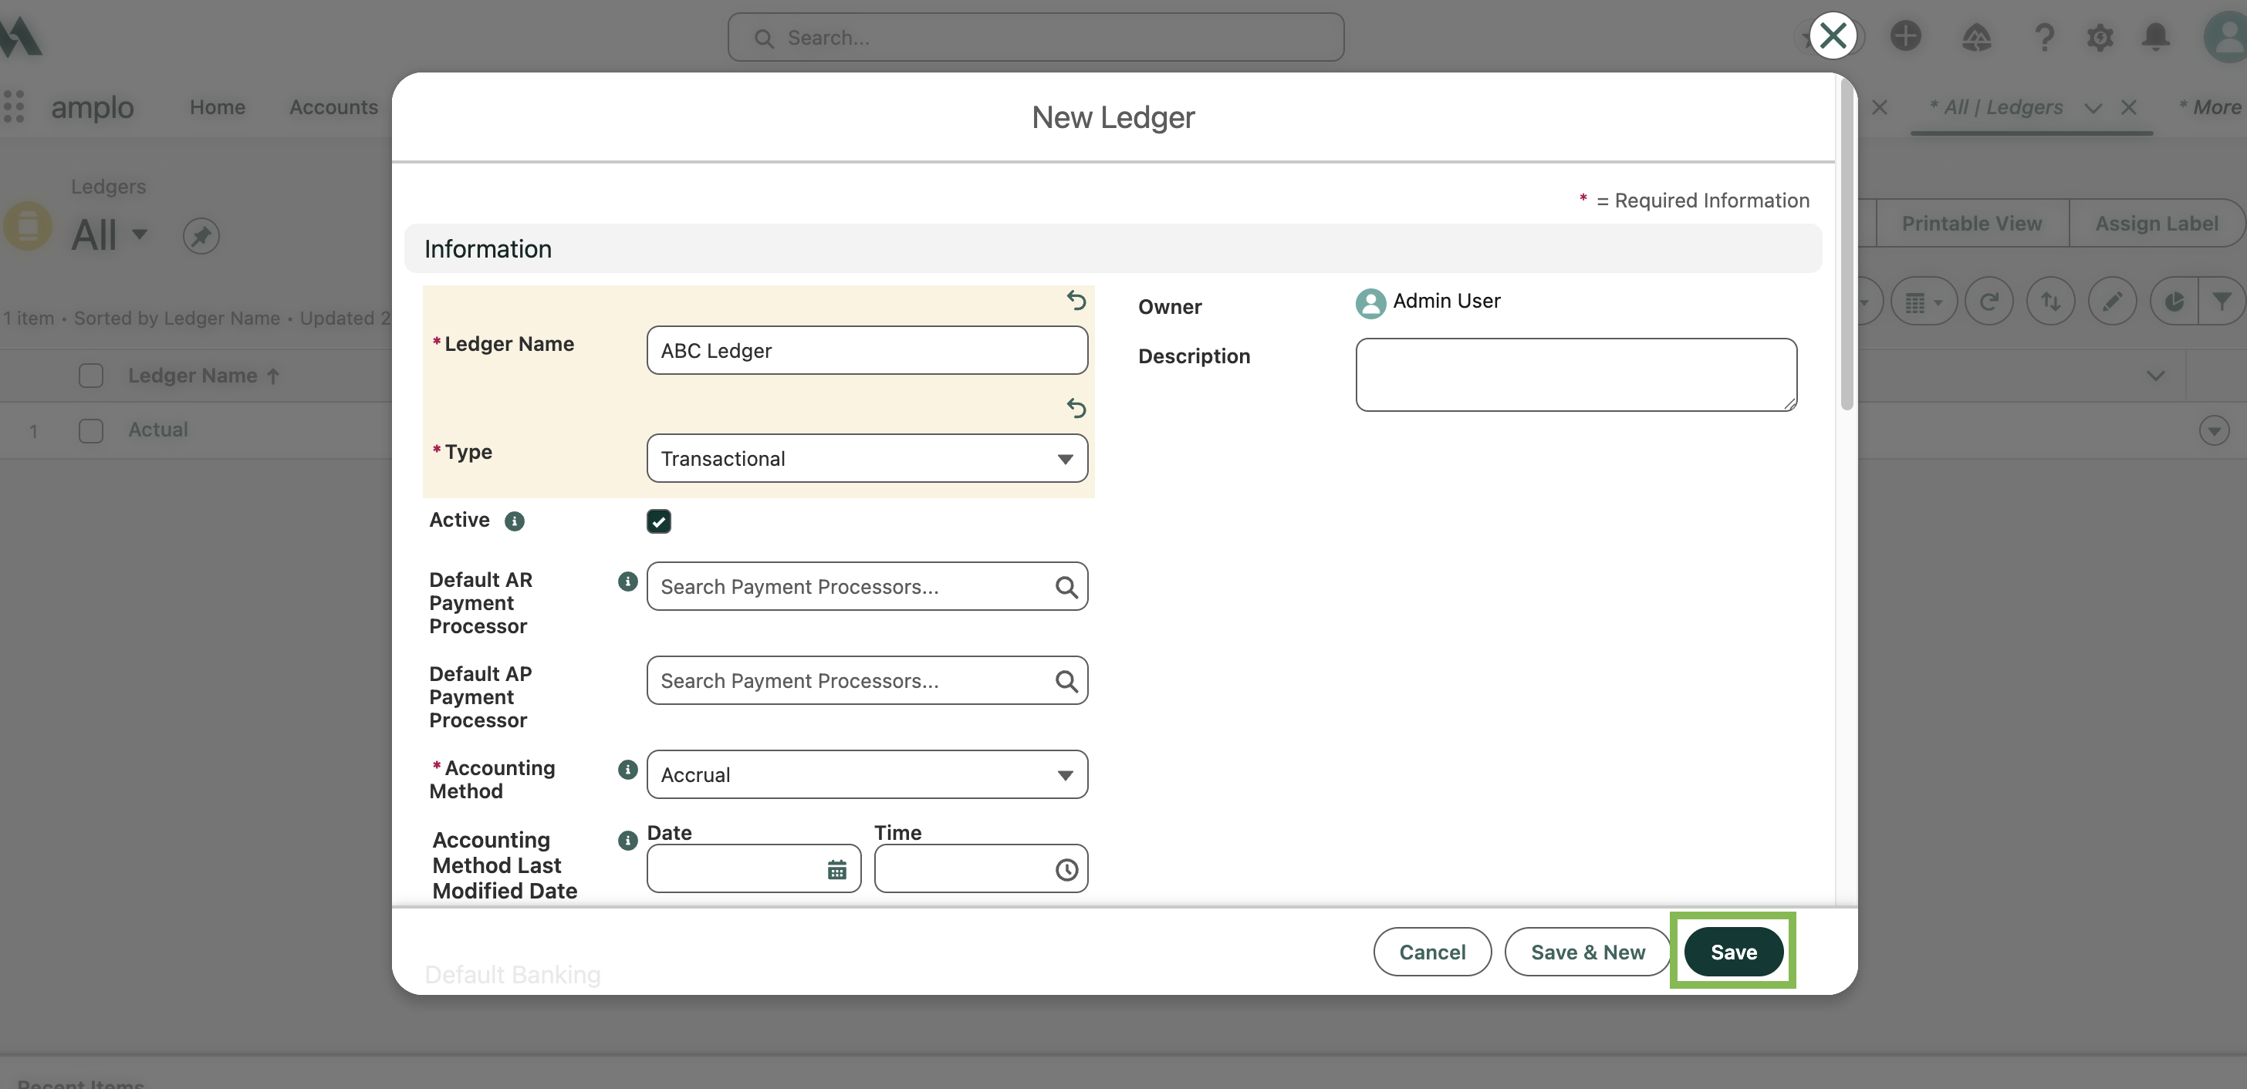The height and width of the screenshot is (1089, 2247).
Task: Show Active field info tooltip
Action: tap(515, 521)
